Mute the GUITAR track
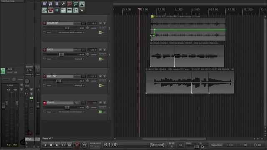 100,76
